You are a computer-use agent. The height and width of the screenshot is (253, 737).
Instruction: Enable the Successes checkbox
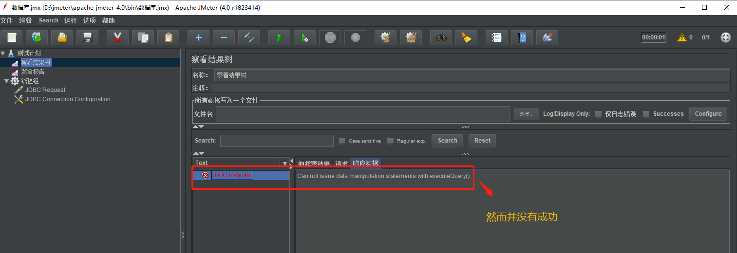tap(646, 114)
